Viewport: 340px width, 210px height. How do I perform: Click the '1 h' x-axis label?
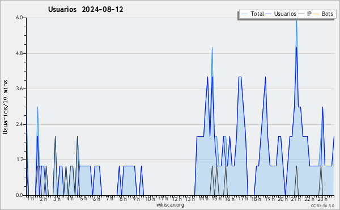point(31,199)
